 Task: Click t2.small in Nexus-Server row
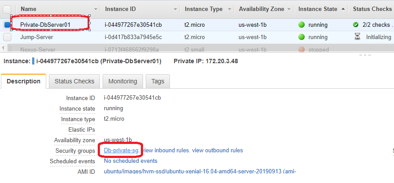(x=194, y=50)
